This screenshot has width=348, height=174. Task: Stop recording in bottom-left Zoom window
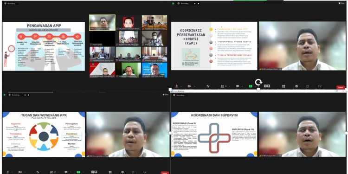coord(28,95)
